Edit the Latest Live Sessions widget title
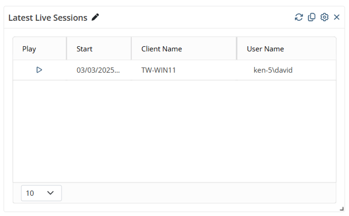 pos(95,17)
